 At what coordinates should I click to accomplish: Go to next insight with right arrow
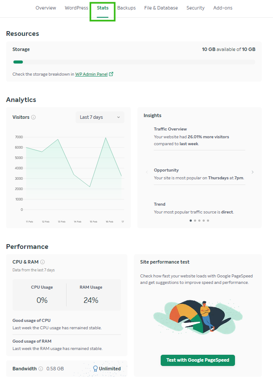click(253, 172)
